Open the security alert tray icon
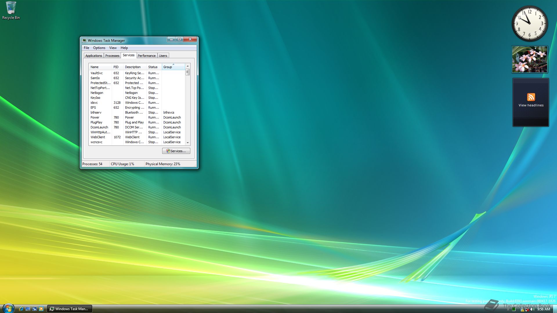 (522, 309)
